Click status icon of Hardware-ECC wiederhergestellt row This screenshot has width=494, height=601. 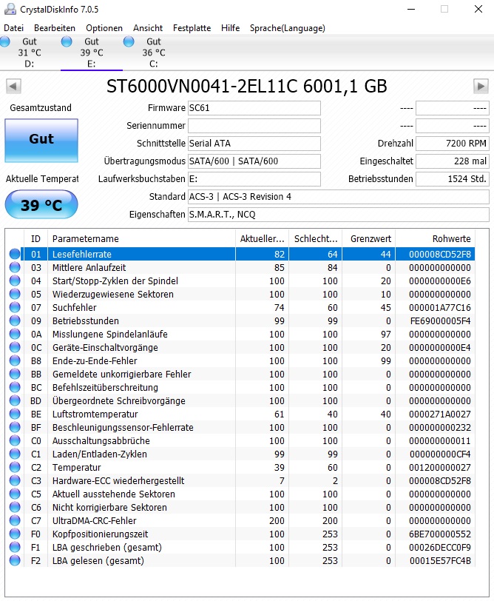[x=15, y=480]
